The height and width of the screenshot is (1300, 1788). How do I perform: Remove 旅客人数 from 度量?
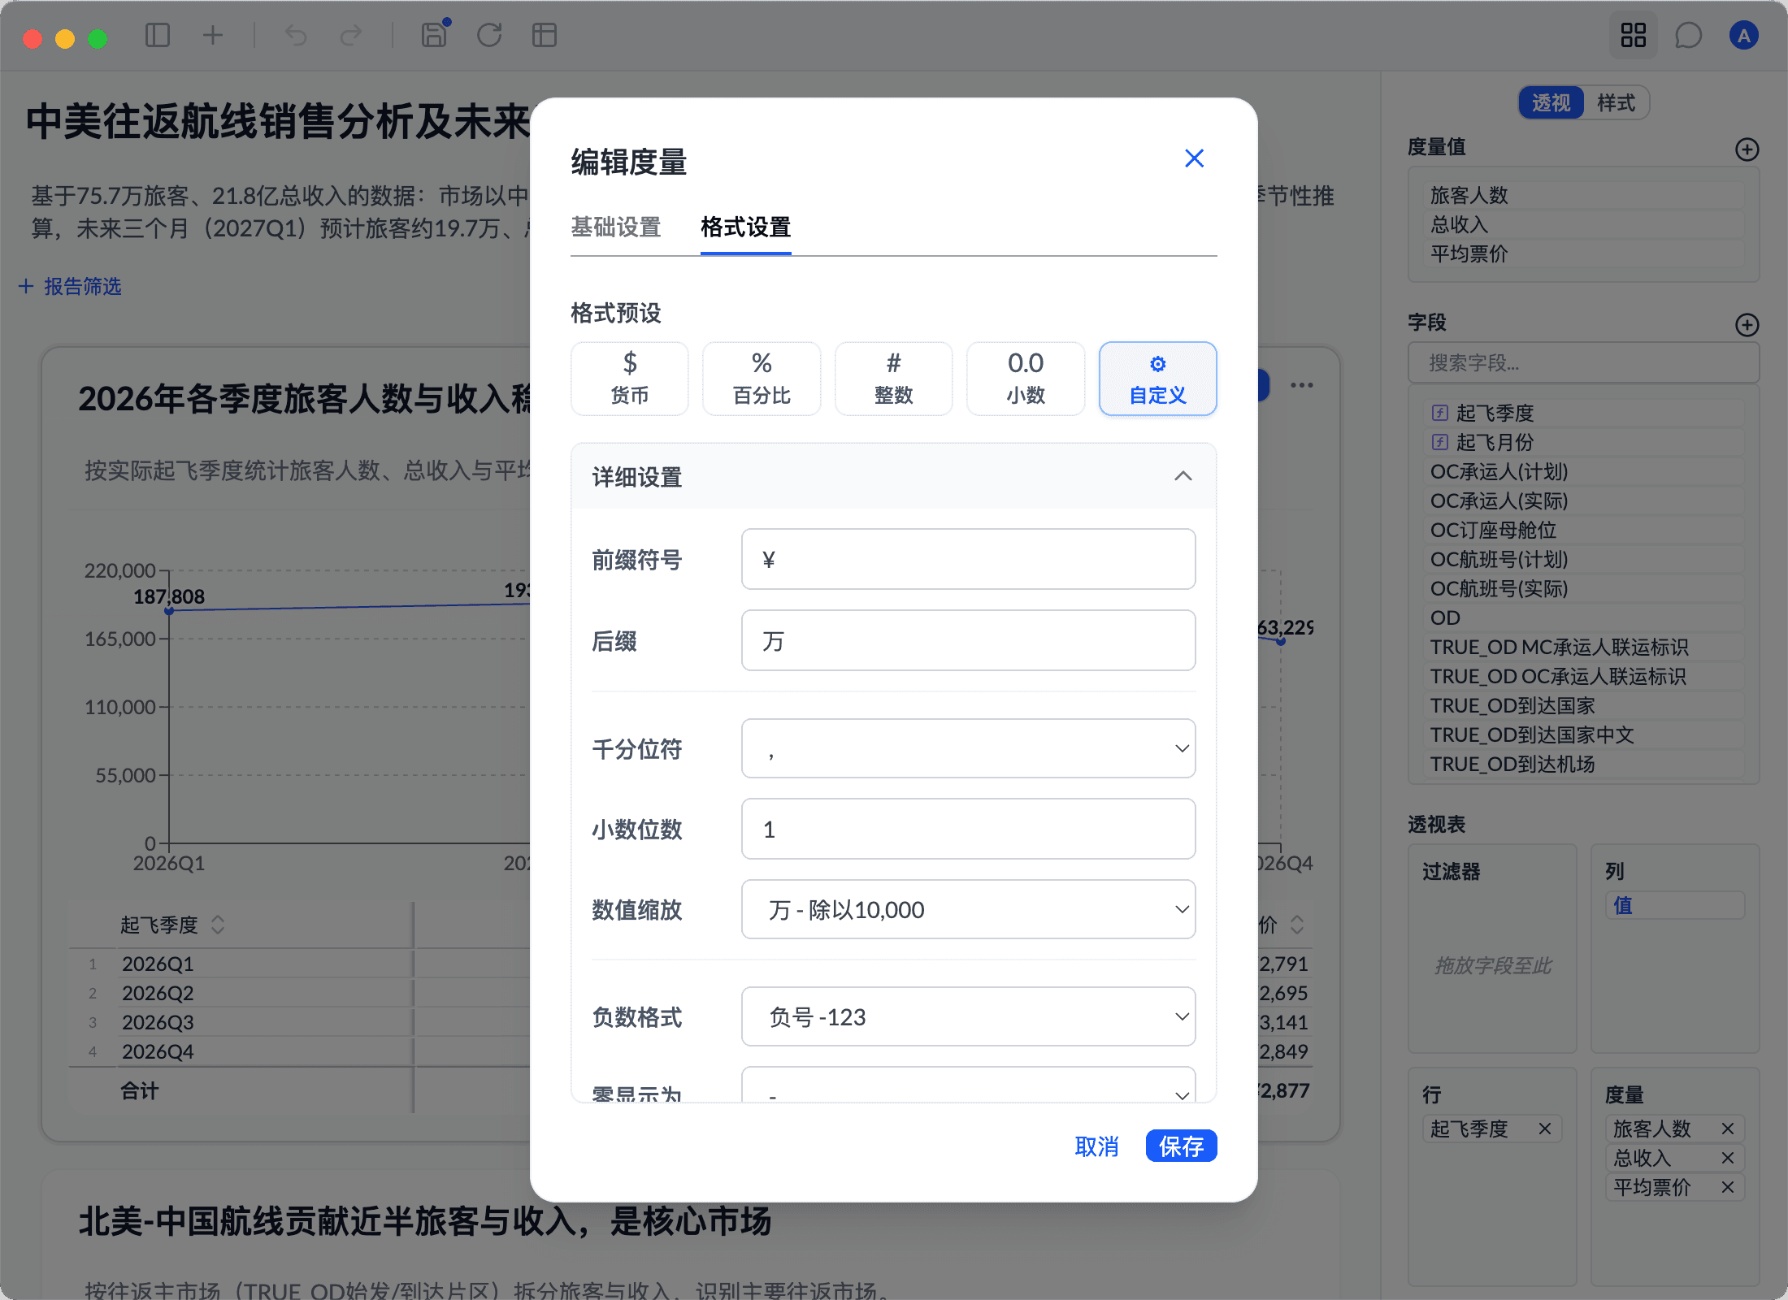[x=1728, y=1129]
